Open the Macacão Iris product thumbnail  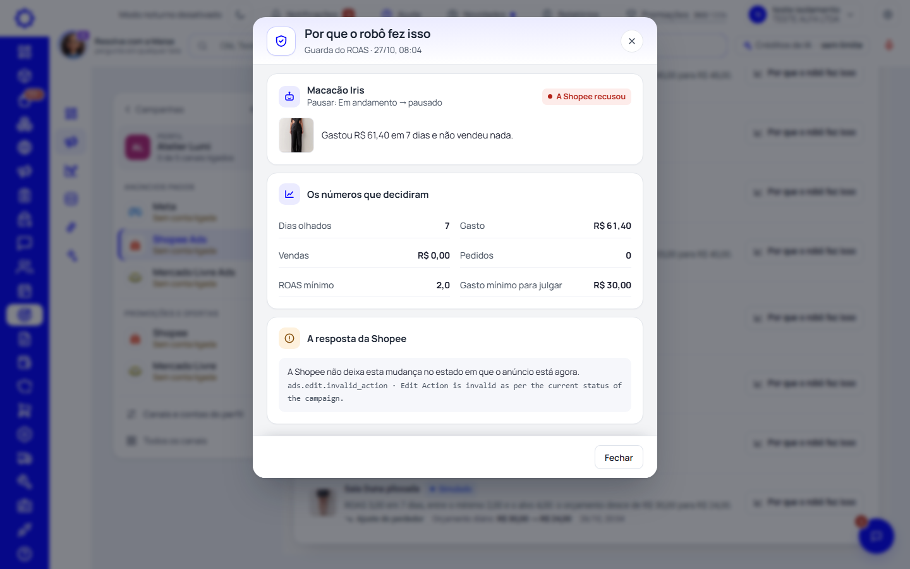296,135
